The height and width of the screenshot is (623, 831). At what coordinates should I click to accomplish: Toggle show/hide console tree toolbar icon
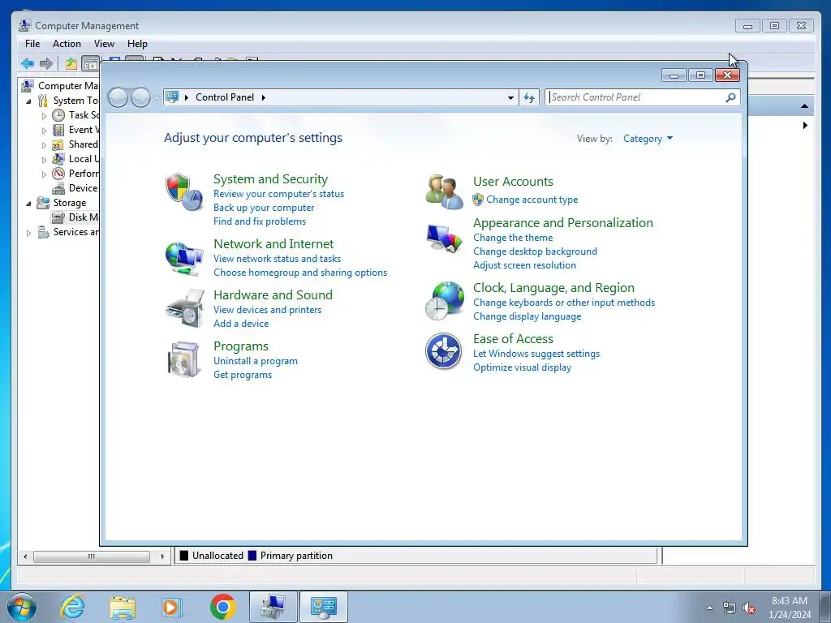[91, 64]
